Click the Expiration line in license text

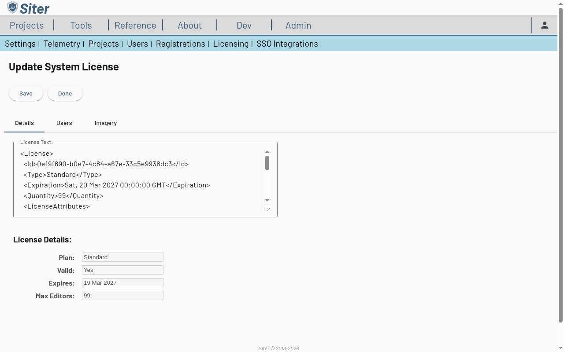pyautogui.click(x=117, y=185)
